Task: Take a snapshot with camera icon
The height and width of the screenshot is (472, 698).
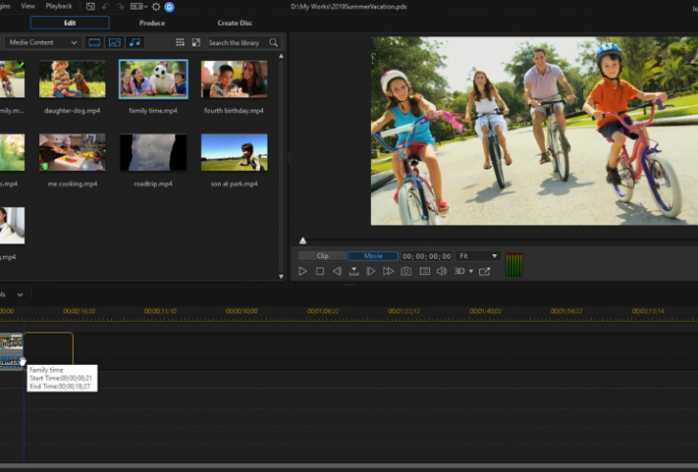Action: point(406,271)
